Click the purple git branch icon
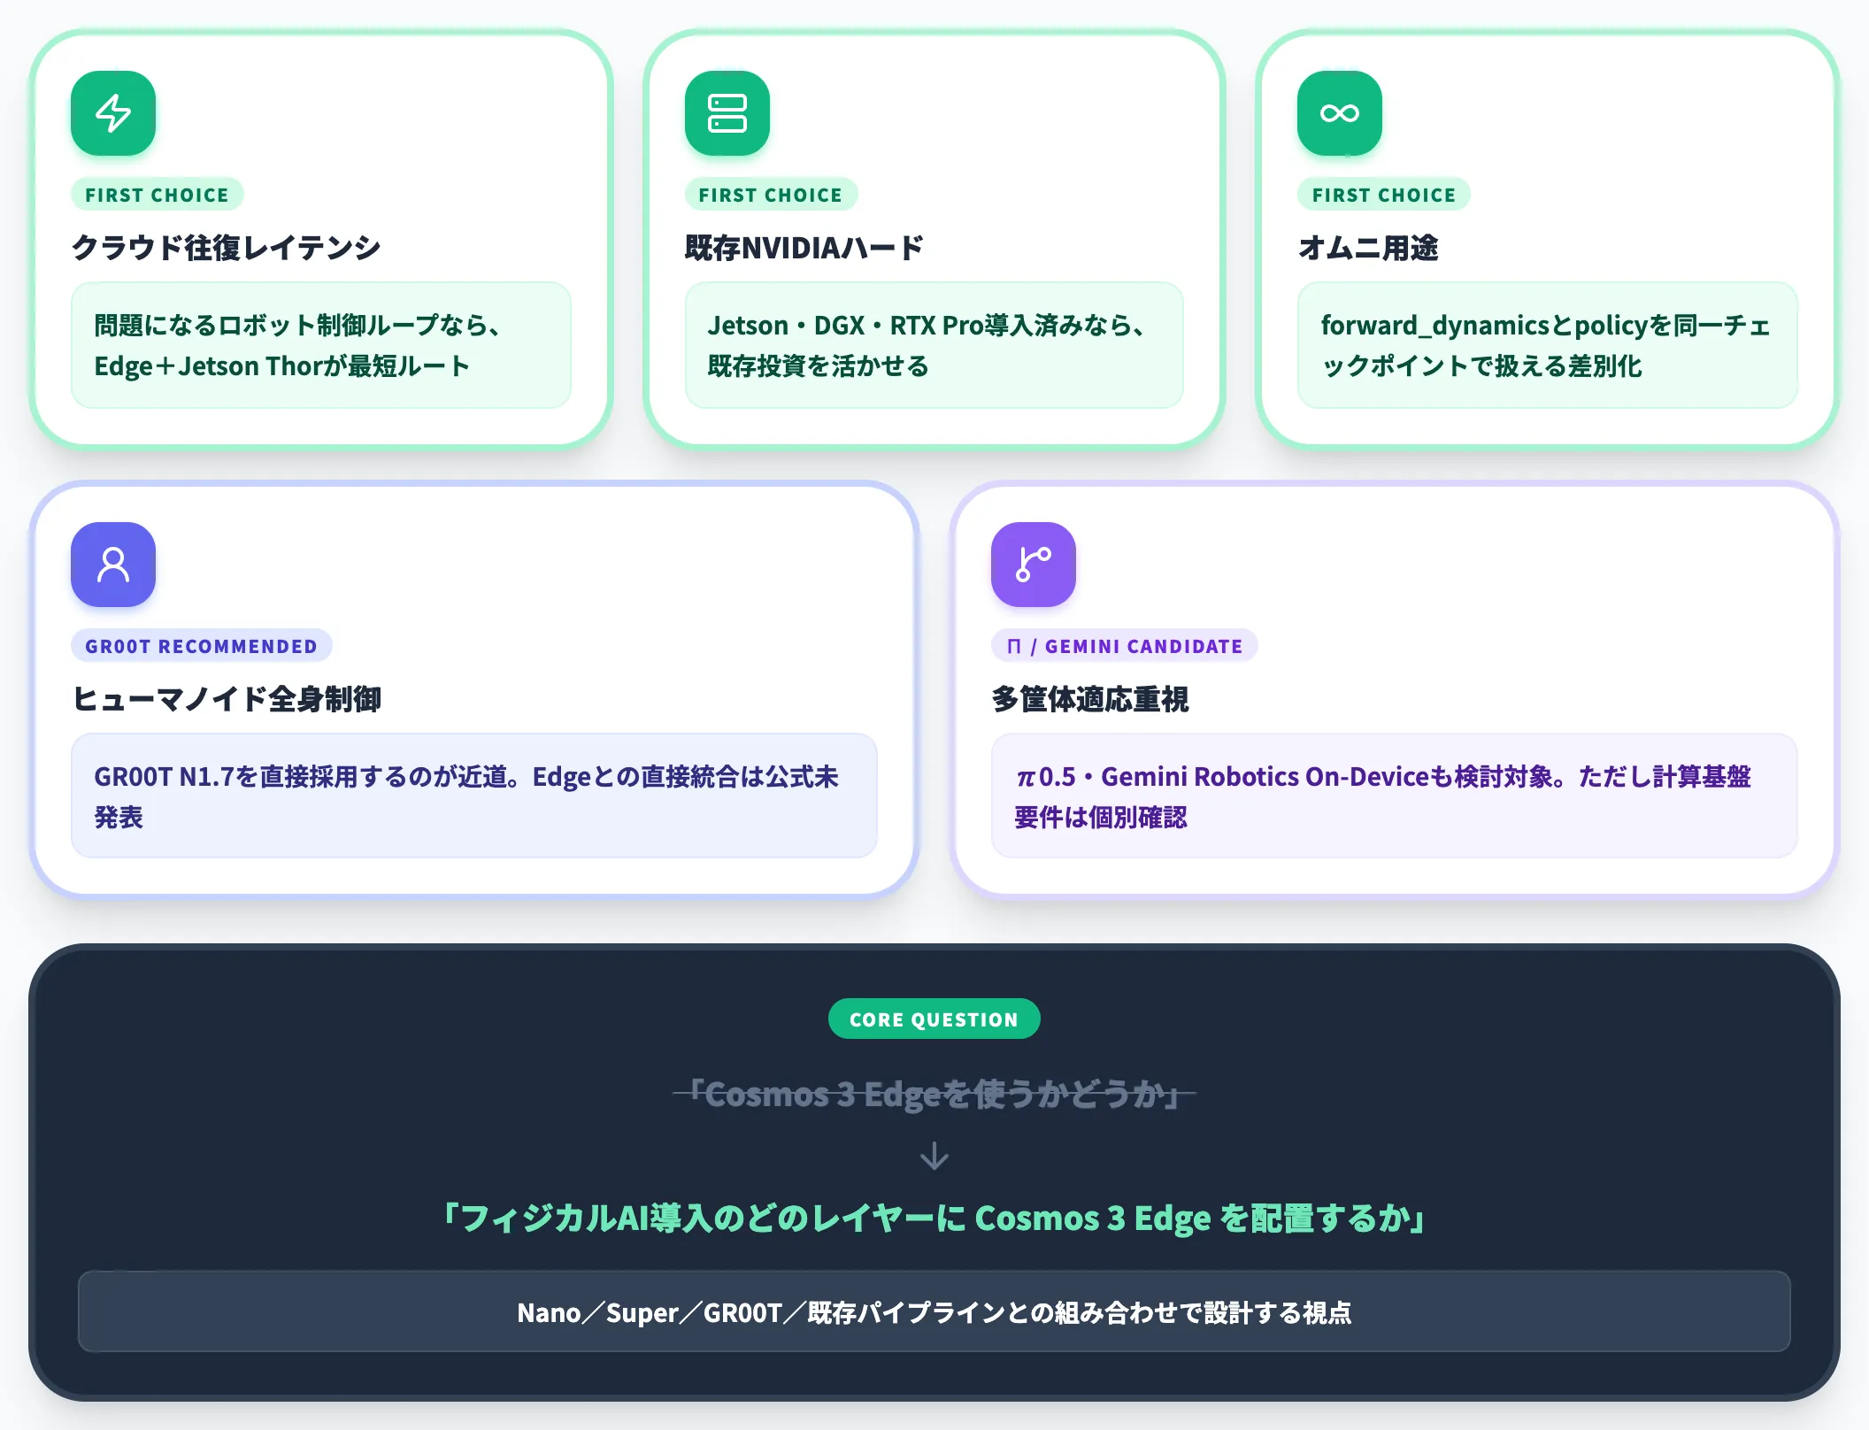1869x1430 pixels. pyautogui.click(x=1034, y=565)
